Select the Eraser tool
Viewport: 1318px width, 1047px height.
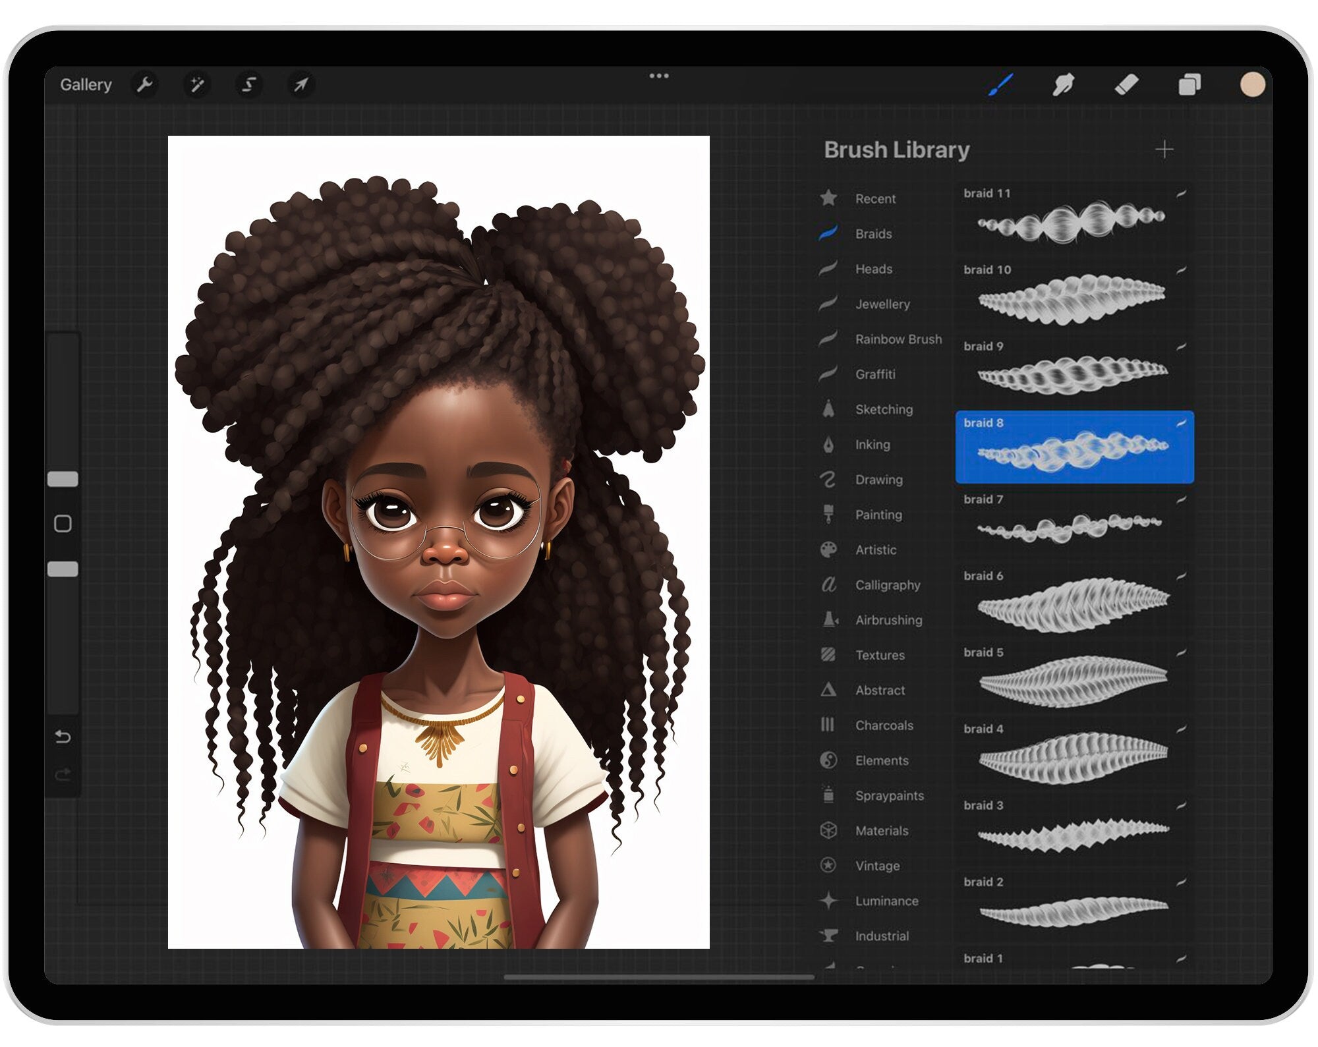coord(1126,84)
